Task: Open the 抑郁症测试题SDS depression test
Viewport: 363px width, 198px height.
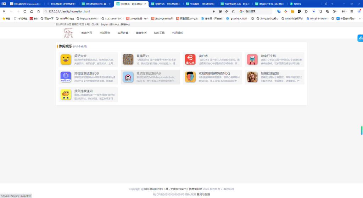Action: click(88, 77)
